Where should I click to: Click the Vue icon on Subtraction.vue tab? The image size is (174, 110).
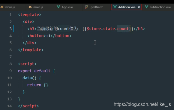(x=146, y=7)
